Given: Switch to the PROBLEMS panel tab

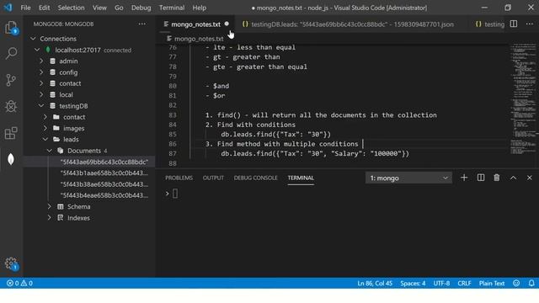Looking at the screenshot, I should pos(179,178).
